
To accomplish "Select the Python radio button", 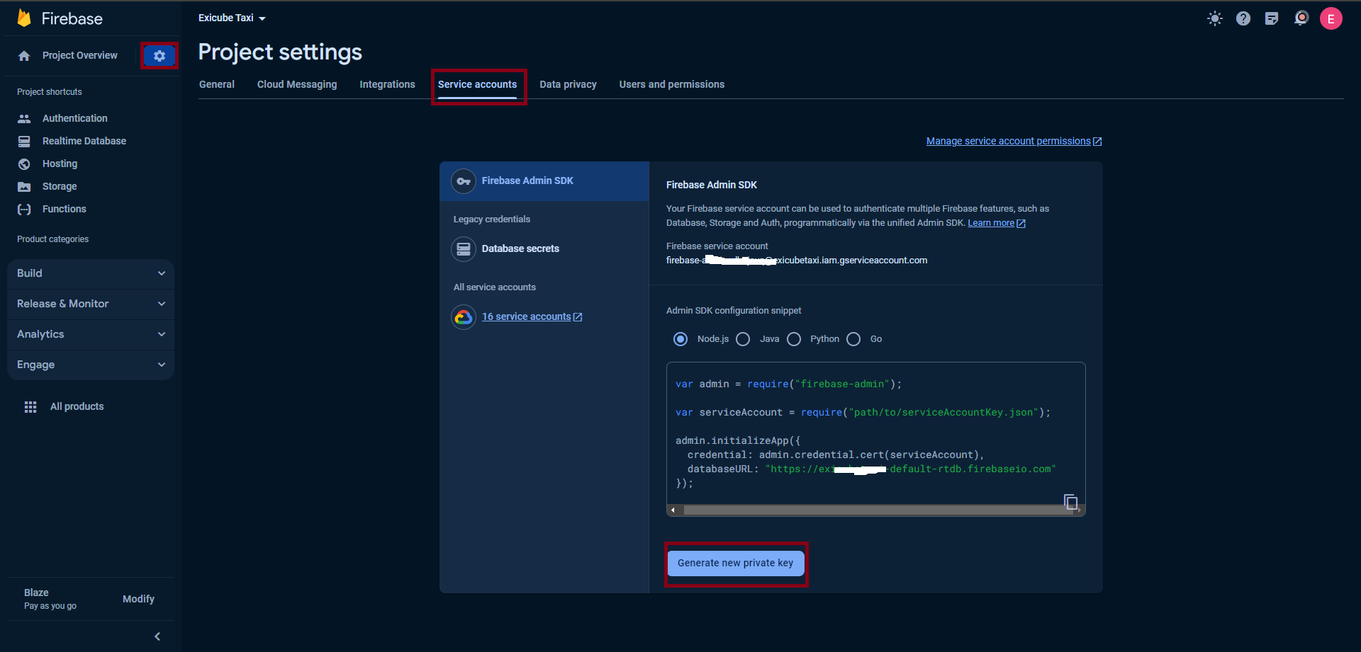I will 794,339.
